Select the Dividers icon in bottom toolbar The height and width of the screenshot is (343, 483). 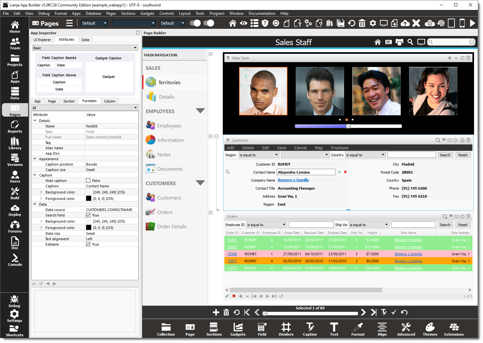286,329
